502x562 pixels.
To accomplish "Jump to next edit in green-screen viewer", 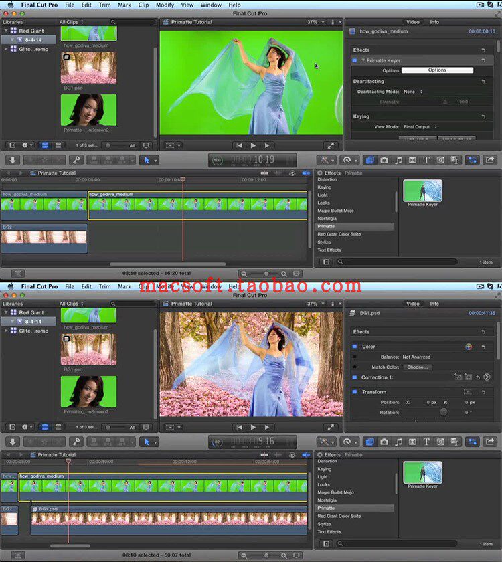I will click(267, 145).
